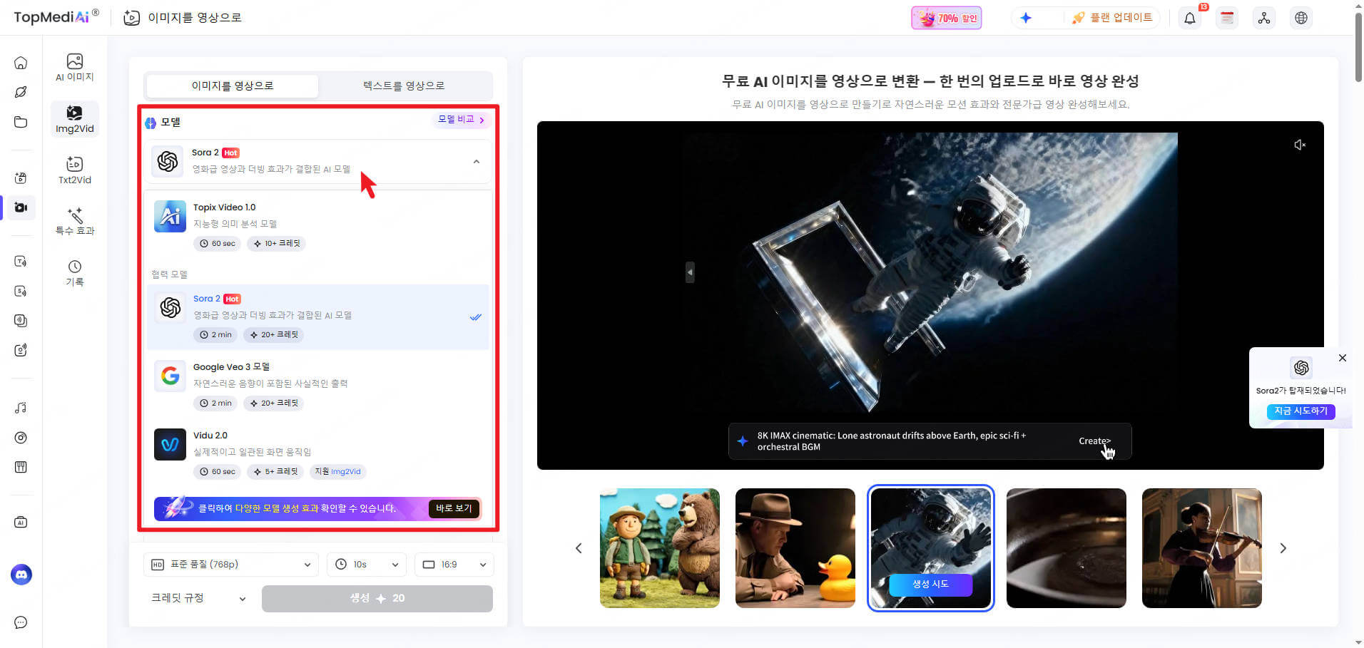Expand the 16:9 aspect ratio dropdown

coord(454,565)
